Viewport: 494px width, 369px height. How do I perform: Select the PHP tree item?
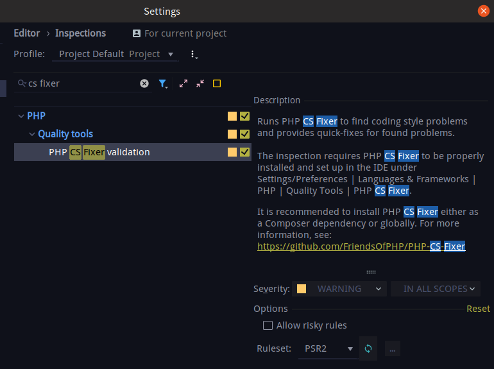point(36,116)
